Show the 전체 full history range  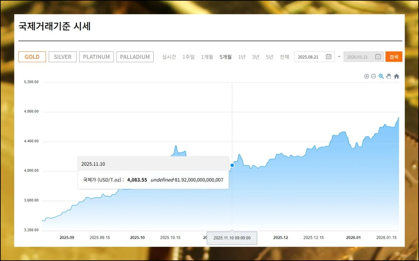point(284,57)
